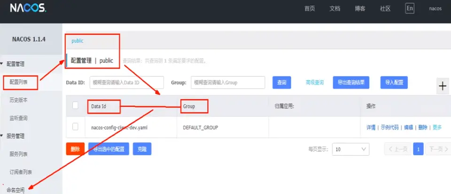Focus the Data ID search field
This screenshot has height=194, width=451.
[x=127, y=82]
